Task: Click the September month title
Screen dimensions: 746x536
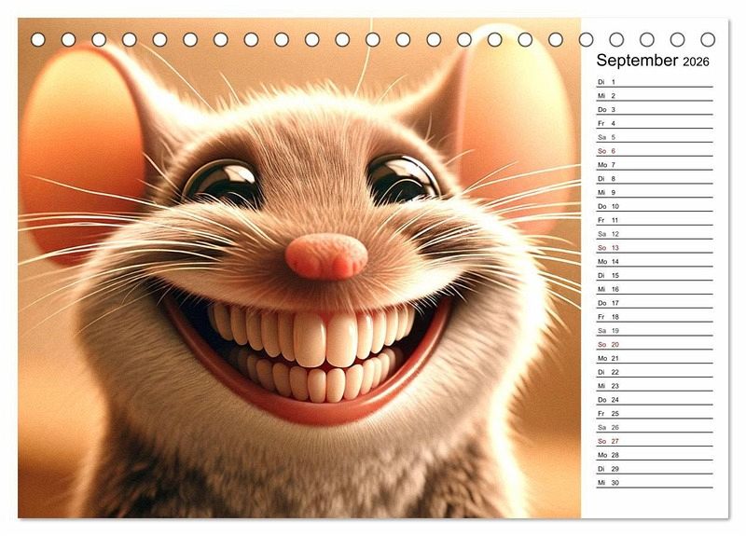Action: click(x=637, y=61)
